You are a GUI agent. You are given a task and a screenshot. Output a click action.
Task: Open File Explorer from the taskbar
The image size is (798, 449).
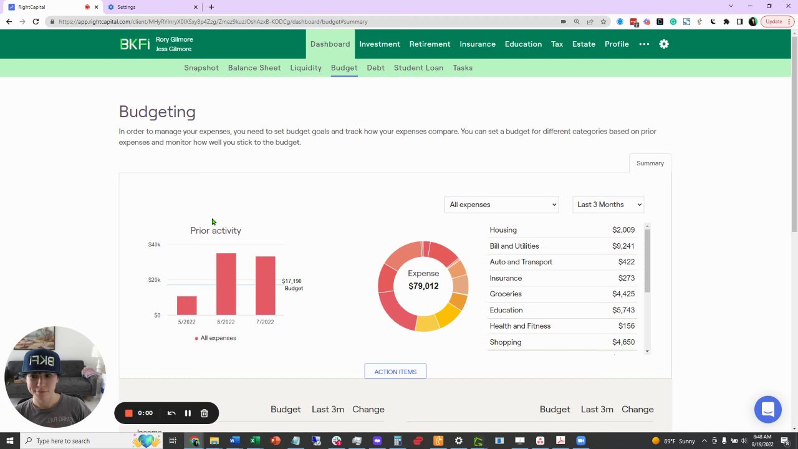(214, 441)
